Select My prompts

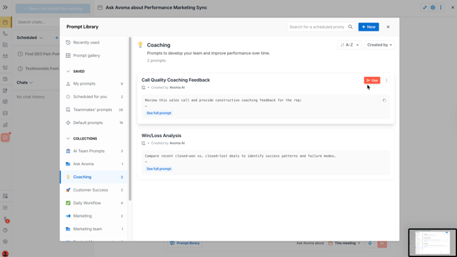94,84
